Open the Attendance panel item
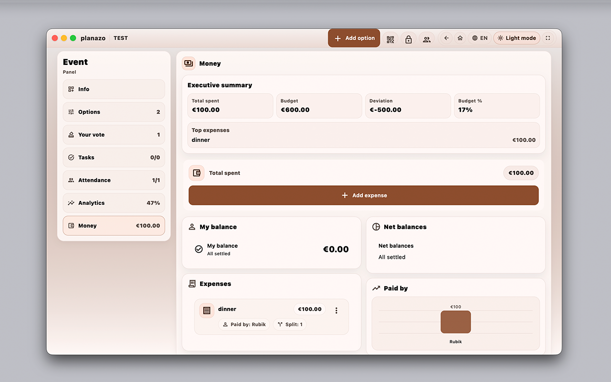611x382 pixels. (x=114, y=180)
